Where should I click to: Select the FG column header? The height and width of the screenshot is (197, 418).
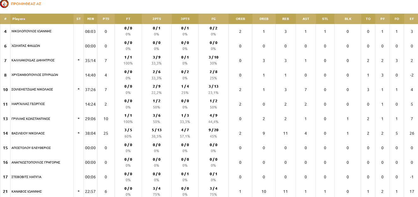click(x=213, y=19)
